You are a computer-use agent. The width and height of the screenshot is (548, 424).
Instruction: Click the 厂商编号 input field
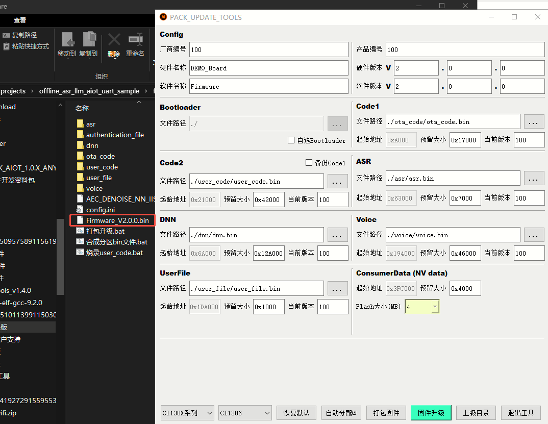tap(268, 49)
